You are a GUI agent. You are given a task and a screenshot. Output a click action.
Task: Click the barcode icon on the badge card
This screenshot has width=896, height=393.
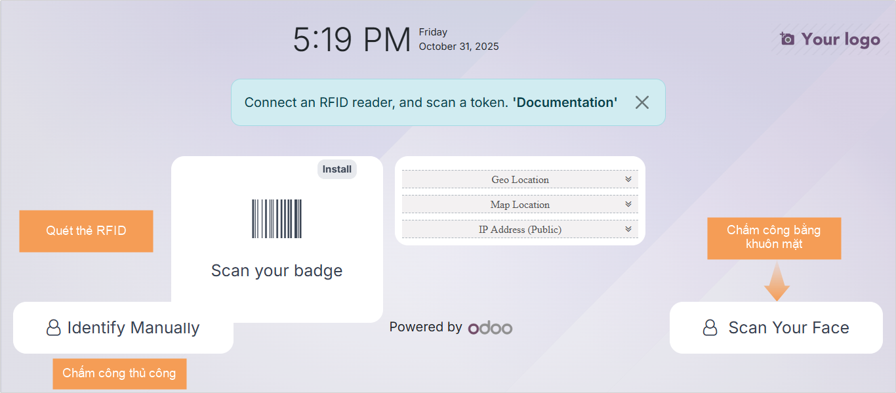point(277,218)
